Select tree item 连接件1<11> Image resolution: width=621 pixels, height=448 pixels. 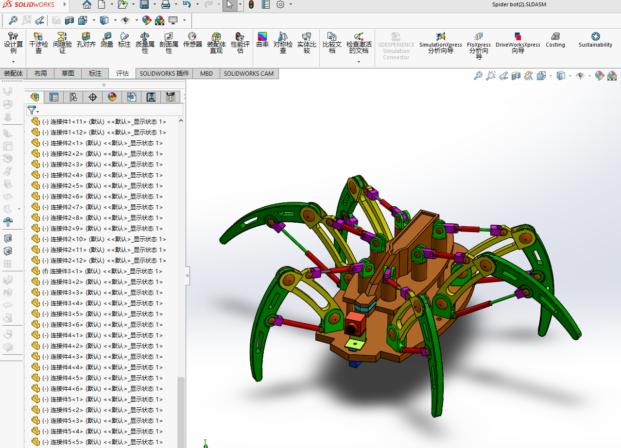pyautogui.click(x=99, y=121)
